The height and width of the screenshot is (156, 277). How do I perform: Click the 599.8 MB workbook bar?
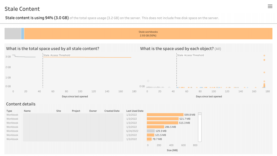tap(165, 115)
